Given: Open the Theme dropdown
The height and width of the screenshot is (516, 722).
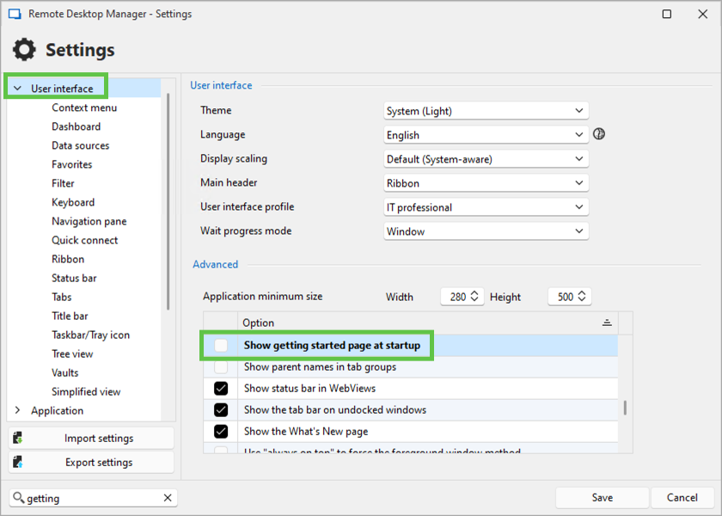Looking at the screenshot, I should [x=486, y=111].
